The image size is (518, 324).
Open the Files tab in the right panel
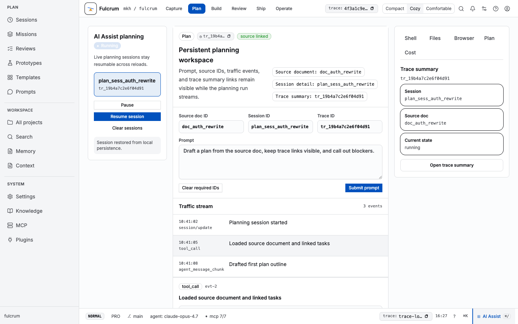[x=435, y=38]
